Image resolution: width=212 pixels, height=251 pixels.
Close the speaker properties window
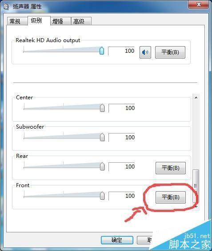pyautogui.click(x=199, y=4)
